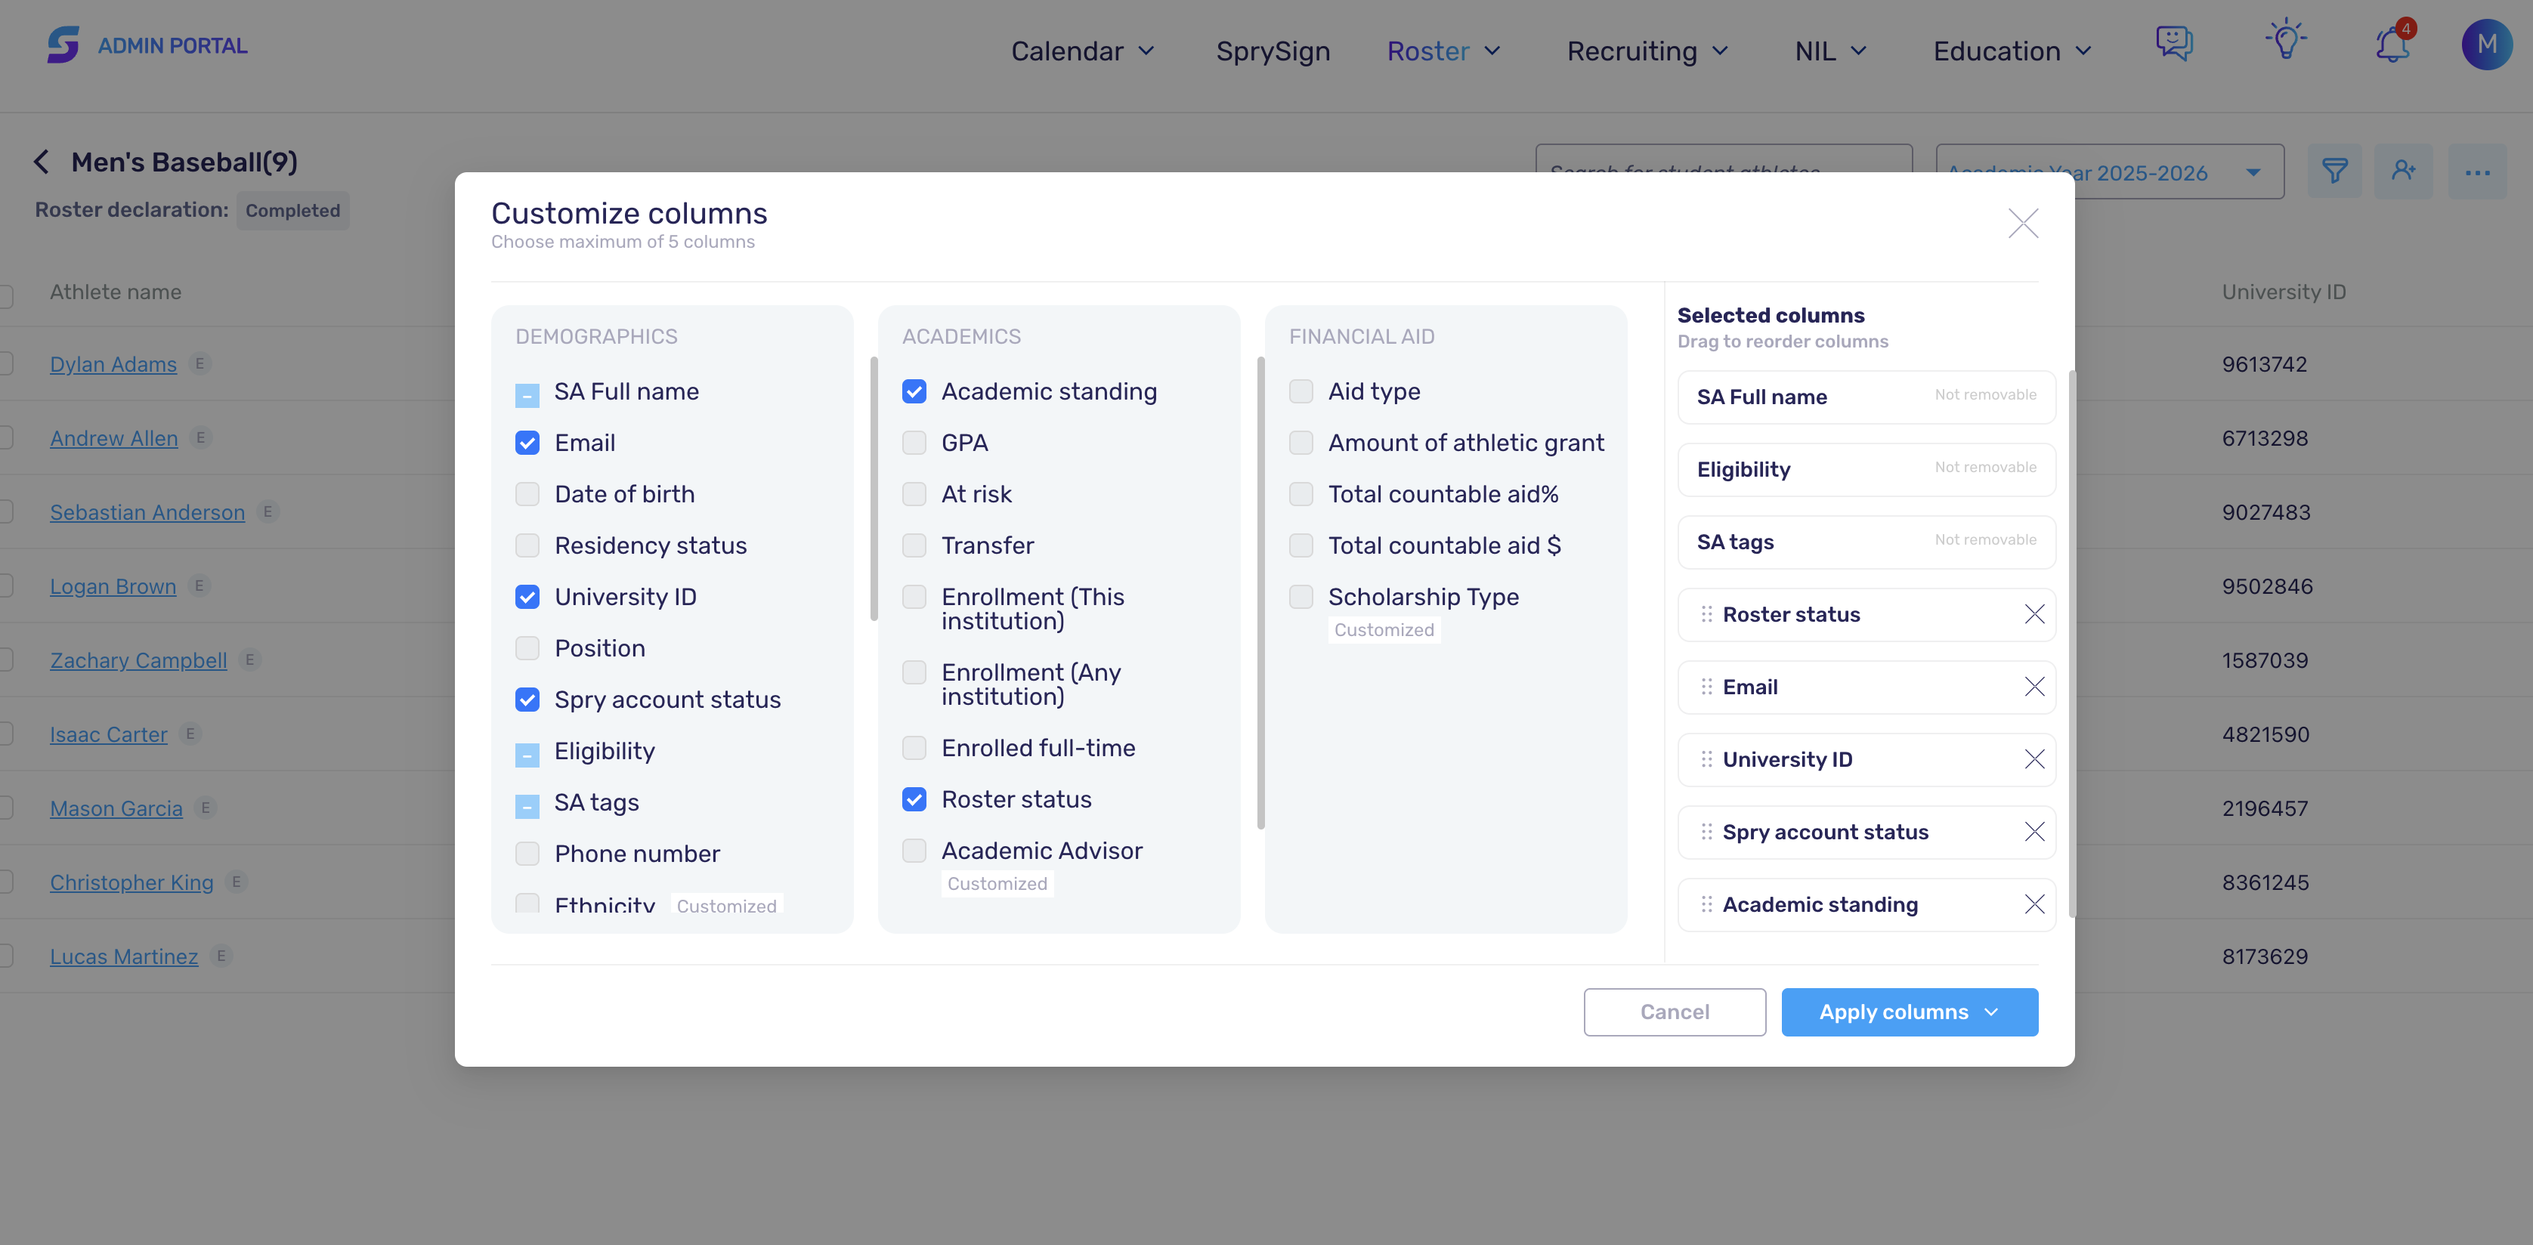Check the Scholarship Type checkbox
The height and width of the screenshot is (1245, 2533).
[x=1301, y=597]
